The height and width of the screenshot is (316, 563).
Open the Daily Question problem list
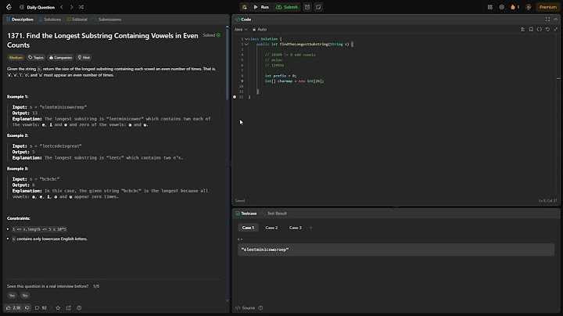point(37,7)
